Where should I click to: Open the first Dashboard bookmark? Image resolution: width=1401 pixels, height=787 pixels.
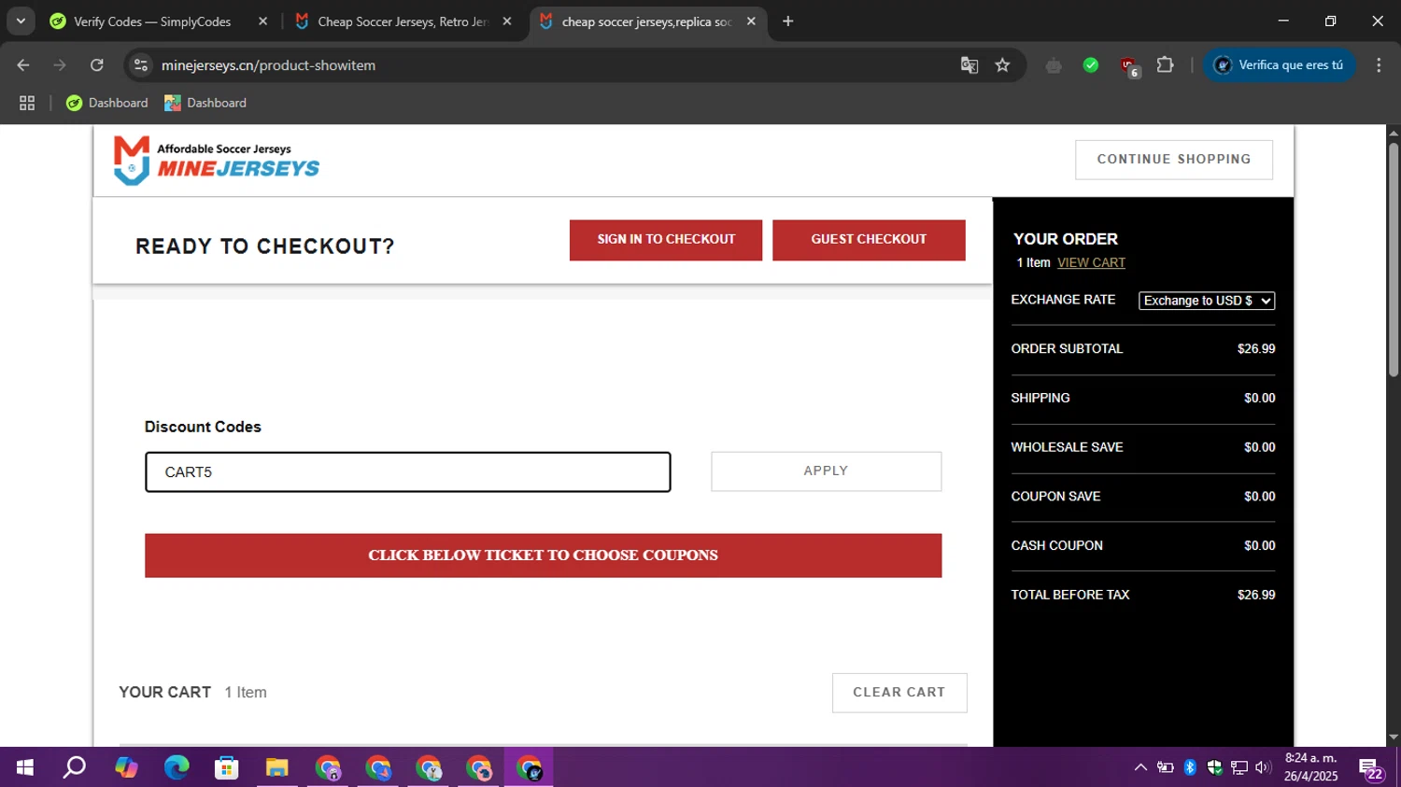tap(106, 103)
